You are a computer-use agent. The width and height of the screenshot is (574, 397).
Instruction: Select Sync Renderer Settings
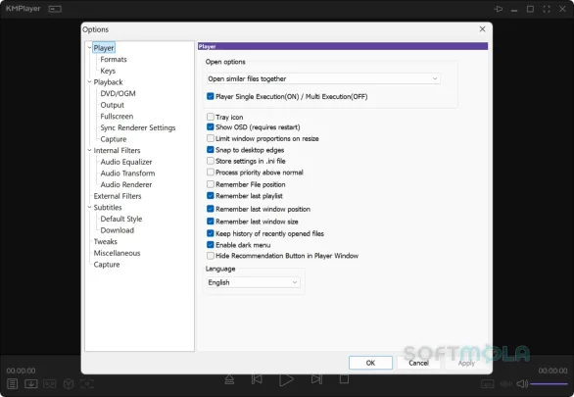[x=138, y=127]
